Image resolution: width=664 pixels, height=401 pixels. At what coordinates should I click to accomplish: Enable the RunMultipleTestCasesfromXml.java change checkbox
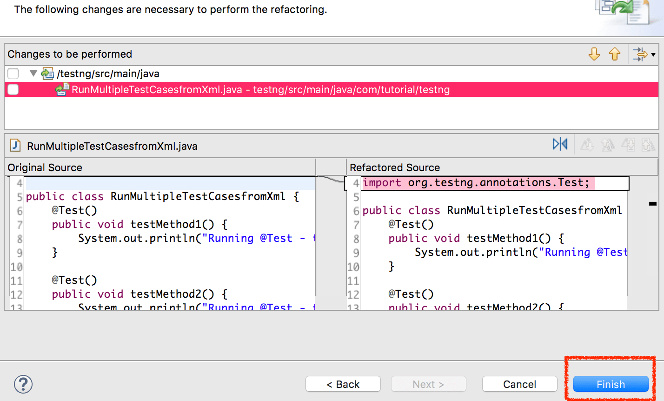[13, 89]
